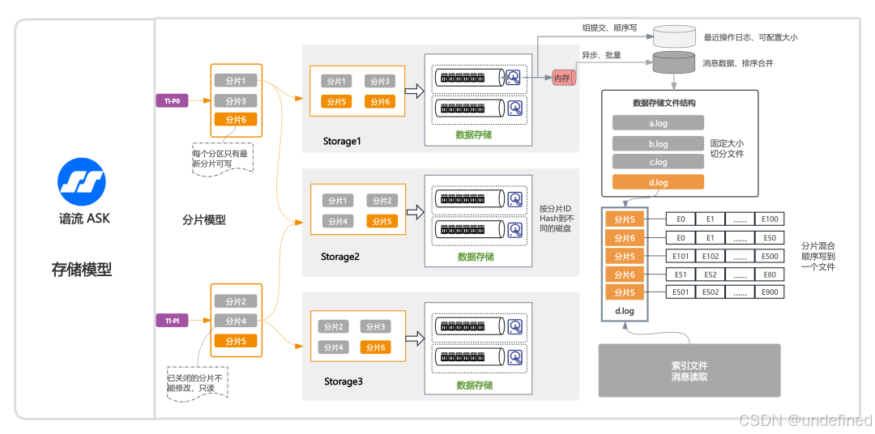The height and width of the screenshot is (434, 875).
Task: Click the Storage2 label
Action: (x=340, y=257)
